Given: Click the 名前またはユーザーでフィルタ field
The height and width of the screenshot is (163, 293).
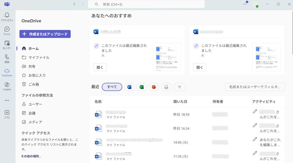Looking at the screenshot, I should pos(255,87).
